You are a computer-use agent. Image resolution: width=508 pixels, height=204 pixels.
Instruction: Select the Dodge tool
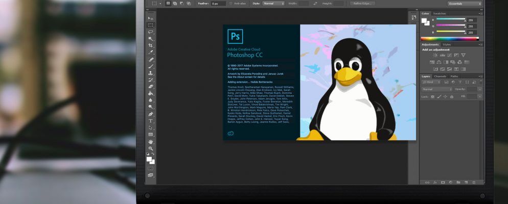click(x=151, y=107)
